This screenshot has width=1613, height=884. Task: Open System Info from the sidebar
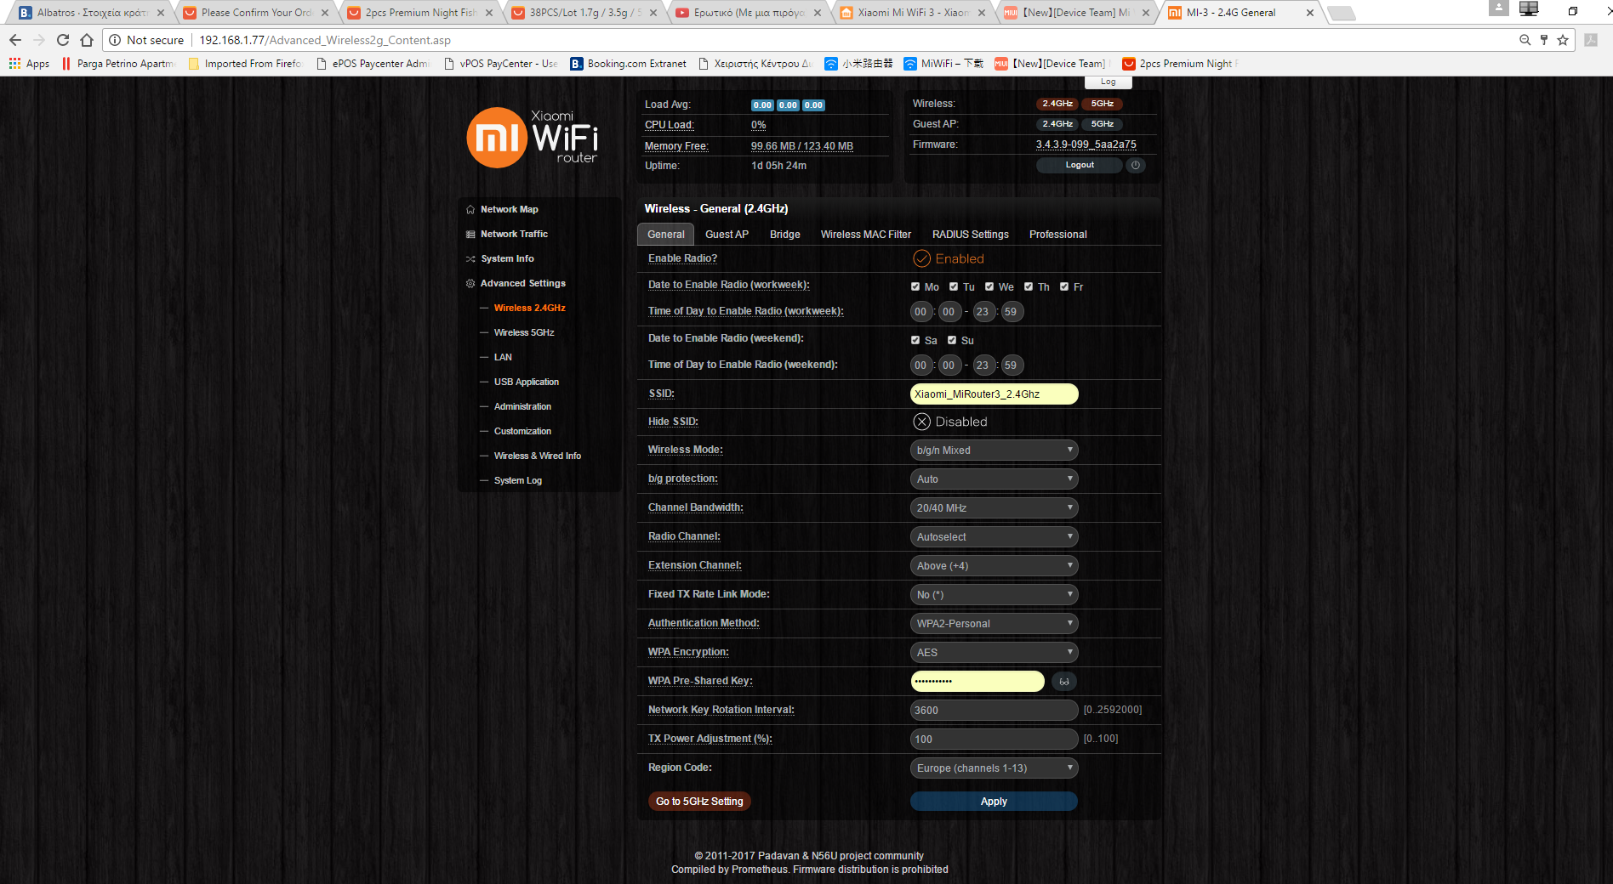(x=507, y=258)
